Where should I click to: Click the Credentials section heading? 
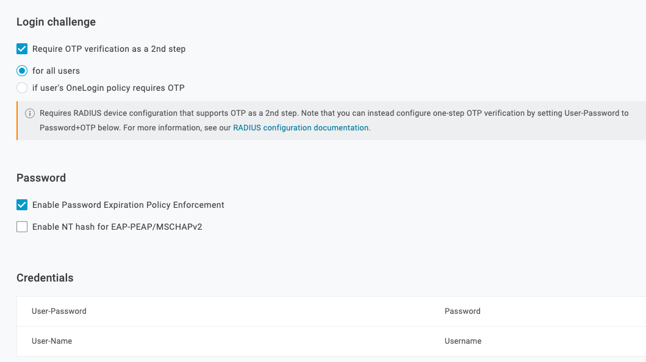[x=45, y=277]
